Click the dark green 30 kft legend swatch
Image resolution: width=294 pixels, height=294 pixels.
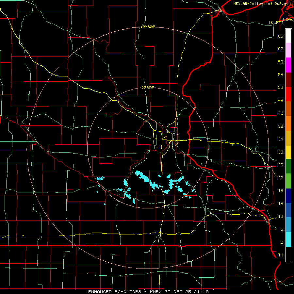[x=288, y=166]
